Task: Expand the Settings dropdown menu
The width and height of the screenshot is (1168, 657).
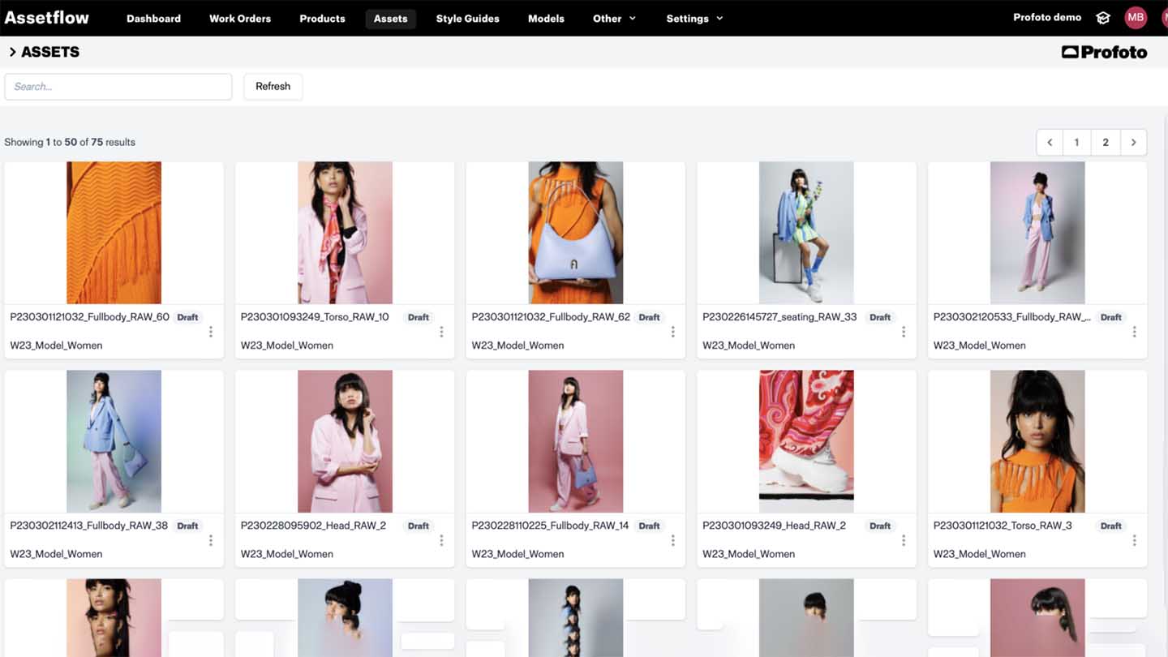Action: click(694, 19)
